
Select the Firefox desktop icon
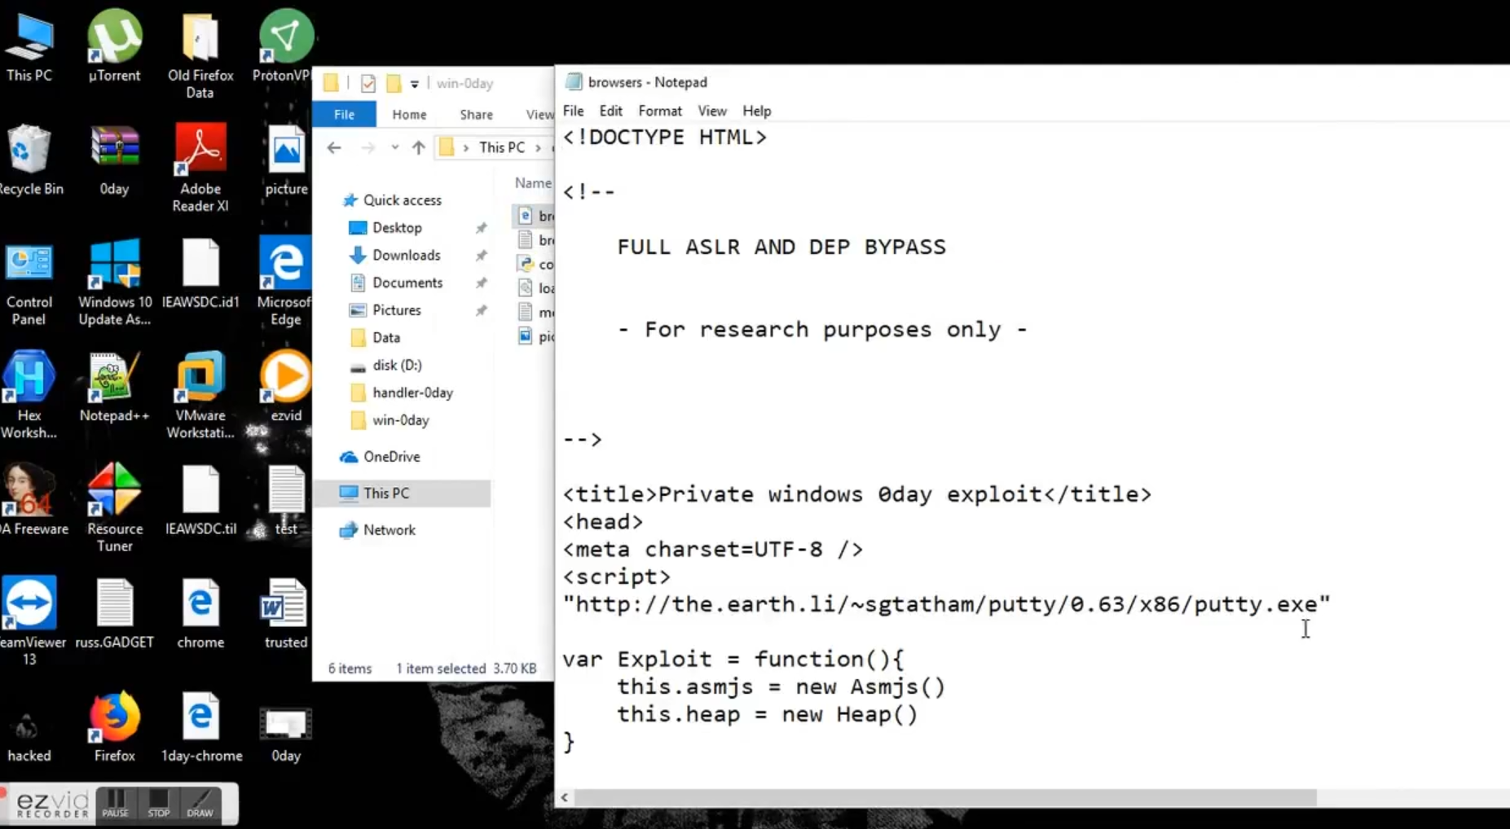pos(114,720)
